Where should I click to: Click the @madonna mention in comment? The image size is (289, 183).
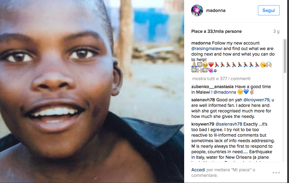point(225,92)
